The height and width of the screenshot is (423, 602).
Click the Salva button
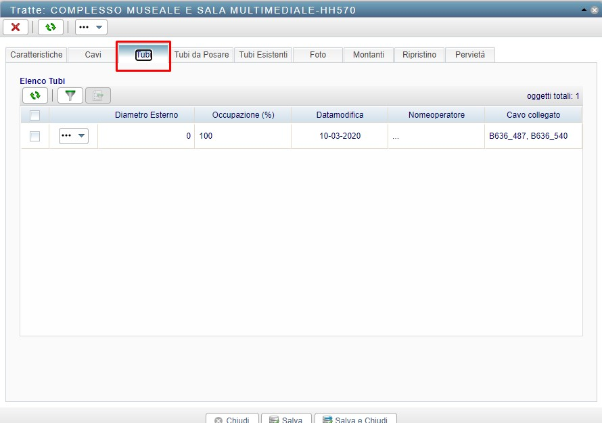[286, 420]
